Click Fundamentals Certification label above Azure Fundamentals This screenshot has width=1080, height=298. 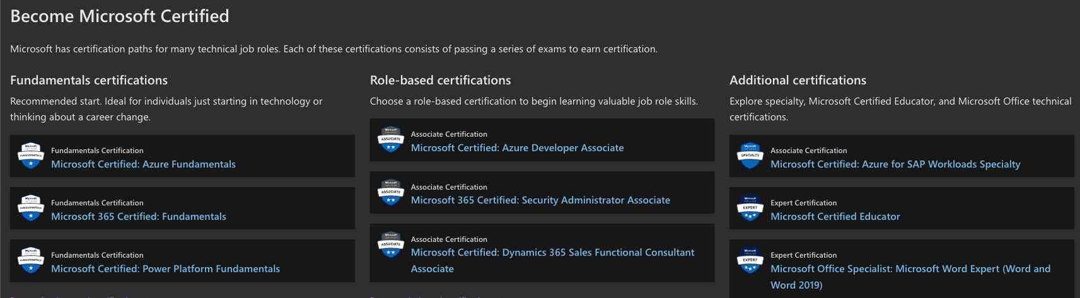pyautogui.click(x=97, y=151)
